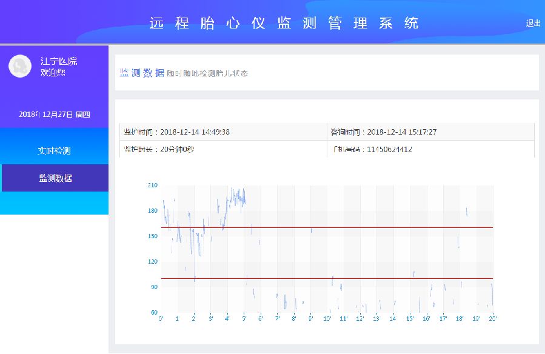The width and height of the screenshot is (545, 354).
Task: Click the lower red threshold line at 100
Action: 327,278
